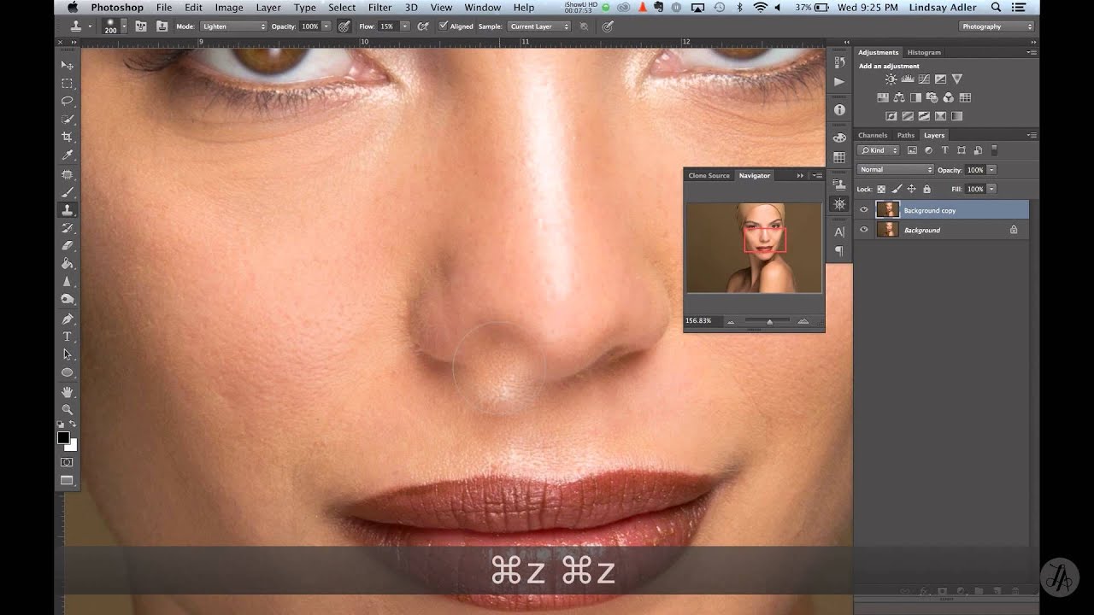
Task: Open the Layers panel Fill dropdown arrow
Action: tap(992, 189)
